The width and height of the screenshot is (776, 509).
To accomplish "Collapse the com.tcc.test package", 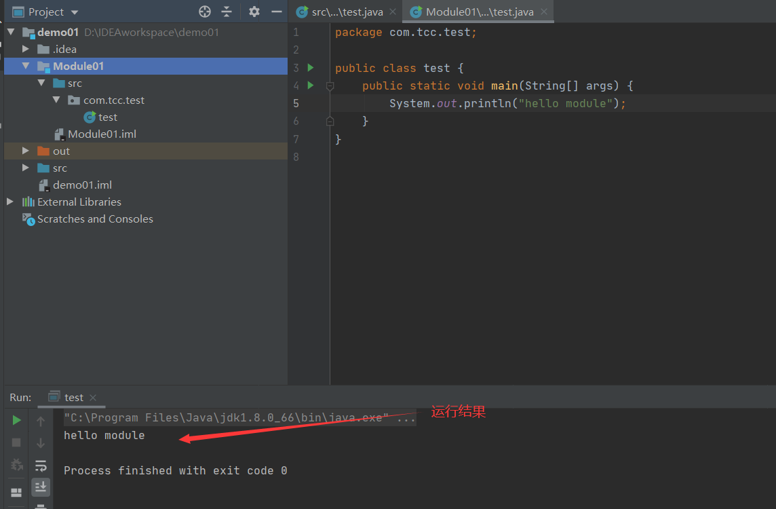I will click(56, 100).
